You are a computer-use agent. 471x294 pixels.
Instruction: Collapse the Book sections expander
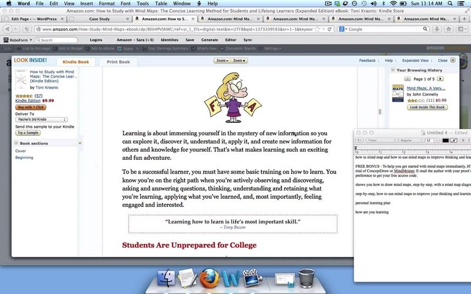16,143
